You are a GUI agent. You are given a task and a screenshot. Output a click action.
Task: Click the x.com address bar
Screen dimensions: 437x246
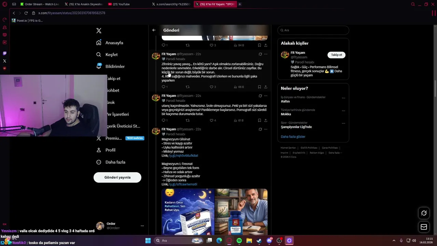[x=72, y=13]
